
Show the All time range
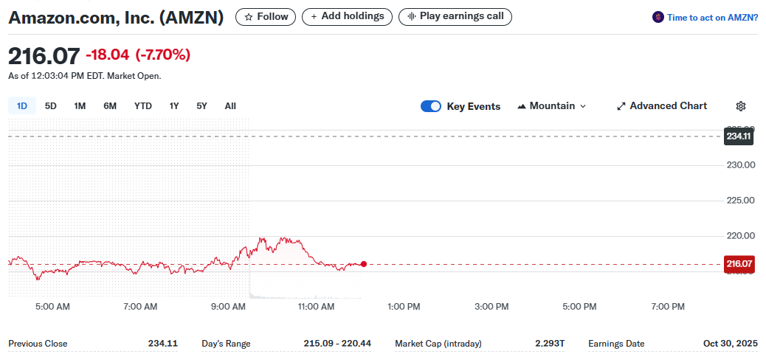[x=230, y=106]
